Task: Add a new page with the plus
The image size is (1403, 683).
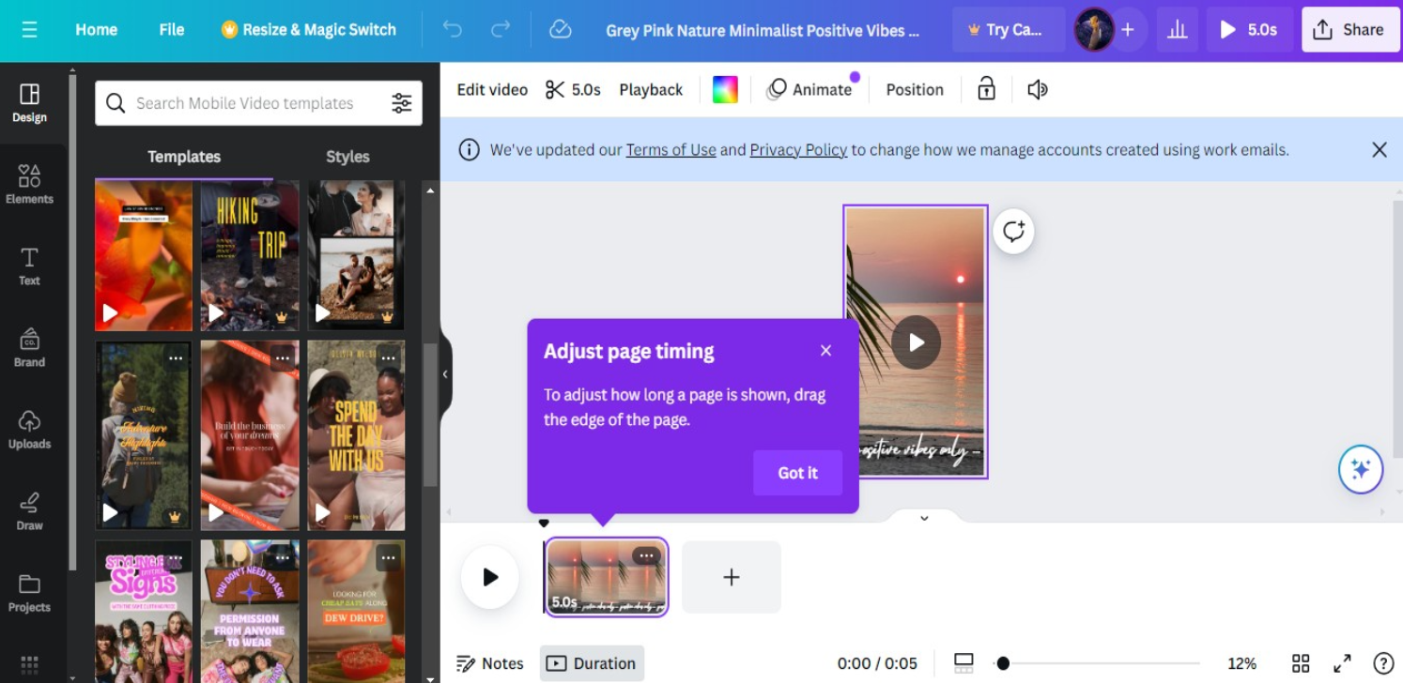Action: click(731, 577)
